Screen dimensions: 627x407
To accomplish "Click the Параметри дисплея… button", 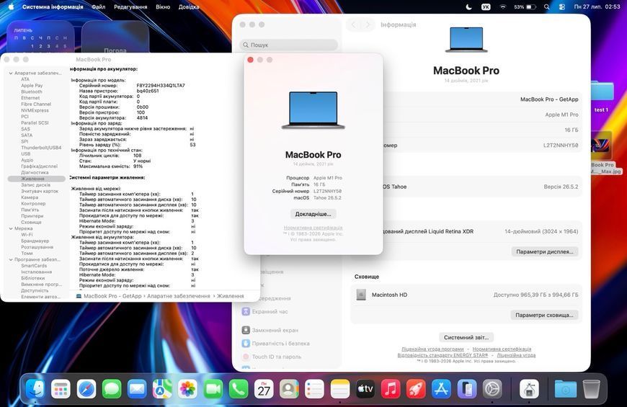I will pyautogui.click(x=545, y=252).
